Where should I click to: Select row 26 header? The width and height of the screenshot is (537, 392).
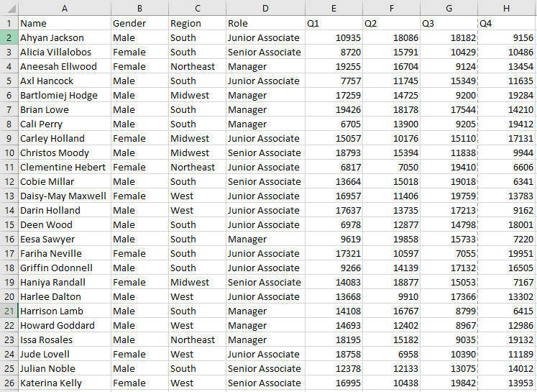(9, 383)
